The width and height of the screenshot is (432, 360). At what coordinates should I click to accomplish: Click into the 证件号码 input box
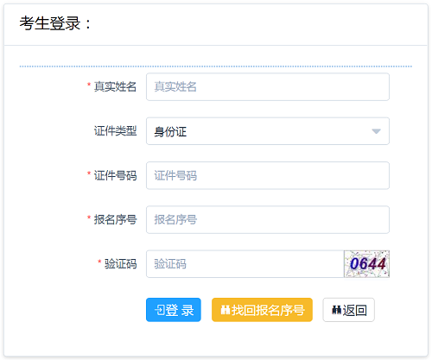pos(268,175)
